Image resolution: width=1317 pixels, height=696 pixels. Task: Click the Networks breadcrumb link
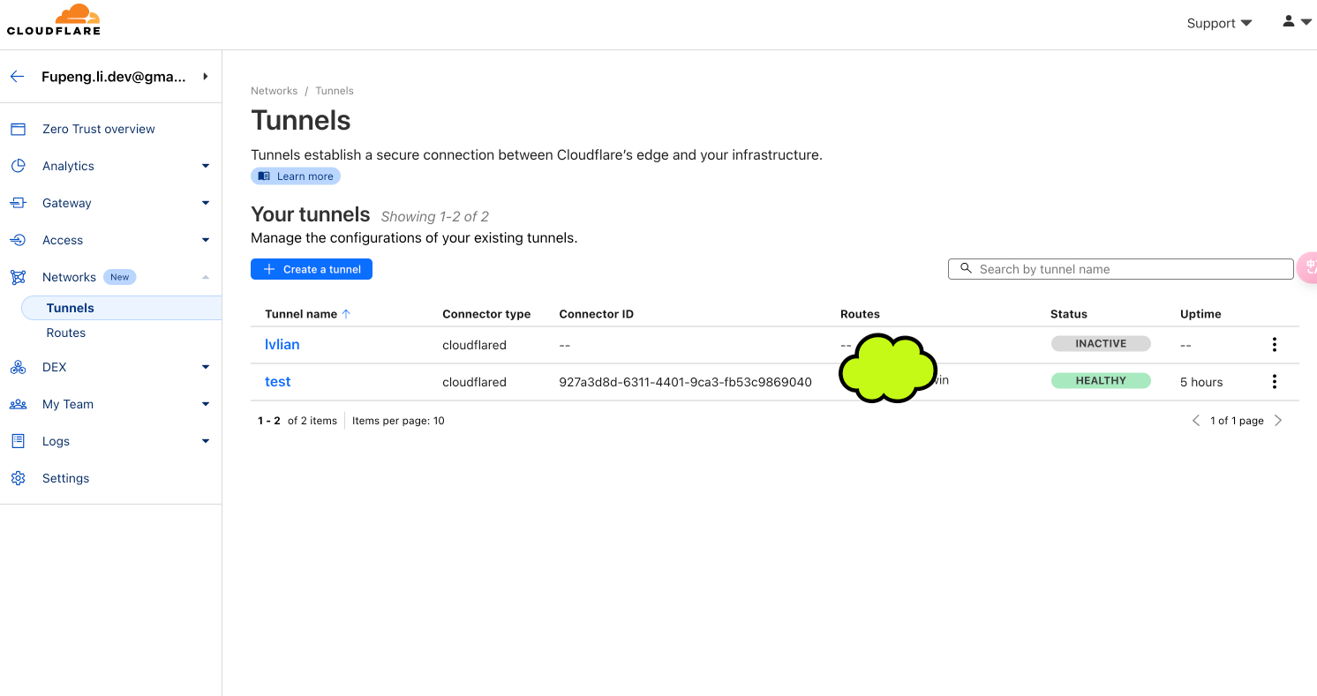[x=275, y=91]
